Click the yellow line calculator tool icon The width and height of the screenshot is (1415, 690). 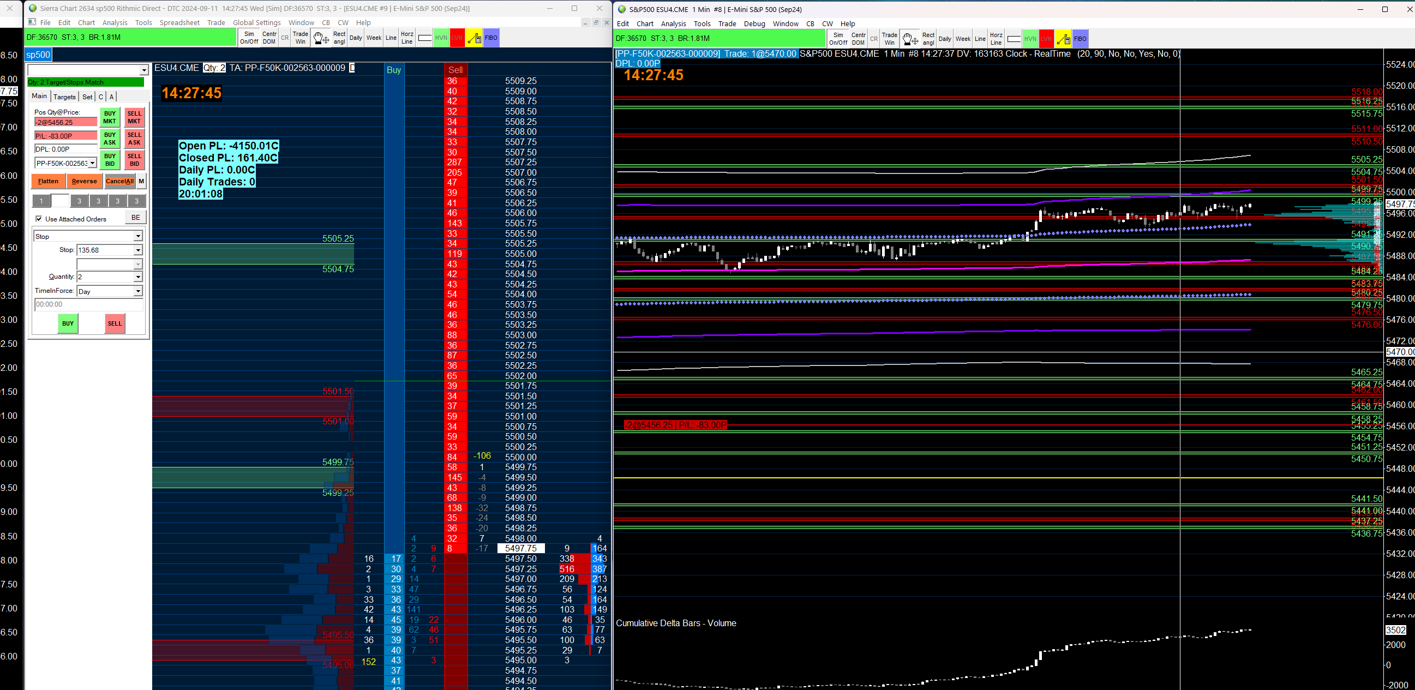point(475,38)
